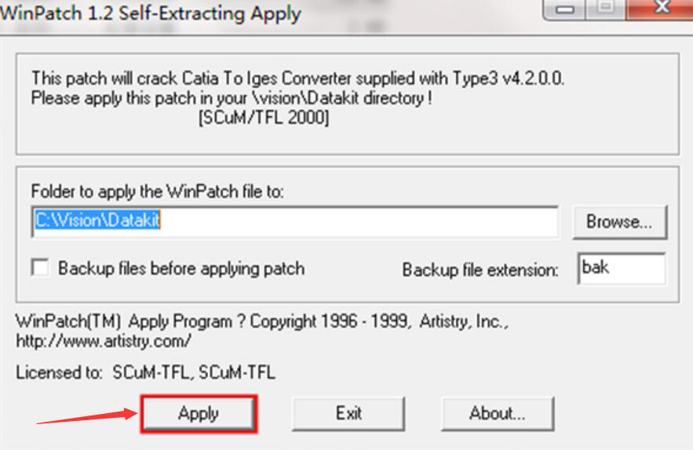Screen dimensions: 693x450
Task: Click the [SCuM/TFL 2000] text
Action: pos(264,118)
